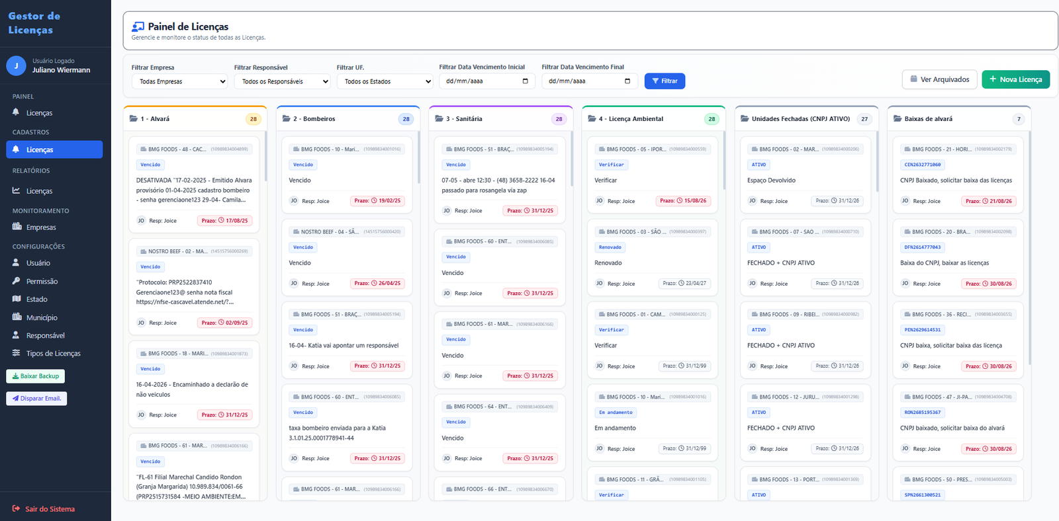Open the Empresas monitoring icon in sidebar
Image resolution: width=1059 pixels, height=521 pixels.
coord(17,227)
